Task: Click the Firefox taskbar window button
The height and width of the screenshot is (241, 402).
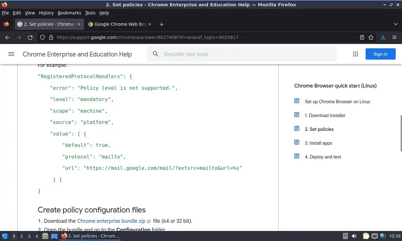Action: coord(91,236)
